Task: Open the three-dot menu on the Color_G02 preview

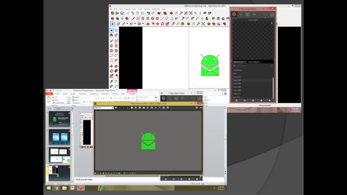Action: (272, 23)
